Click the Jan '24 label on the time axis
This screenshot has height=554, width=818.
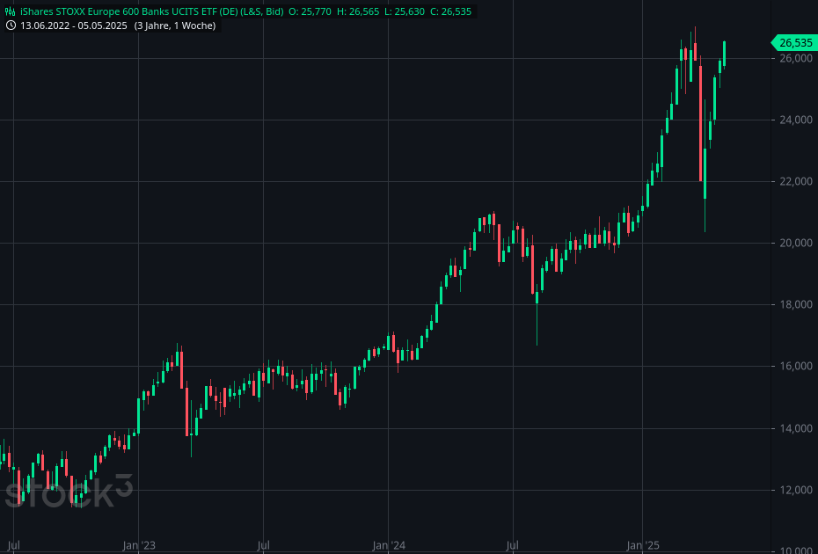point(388,545)
